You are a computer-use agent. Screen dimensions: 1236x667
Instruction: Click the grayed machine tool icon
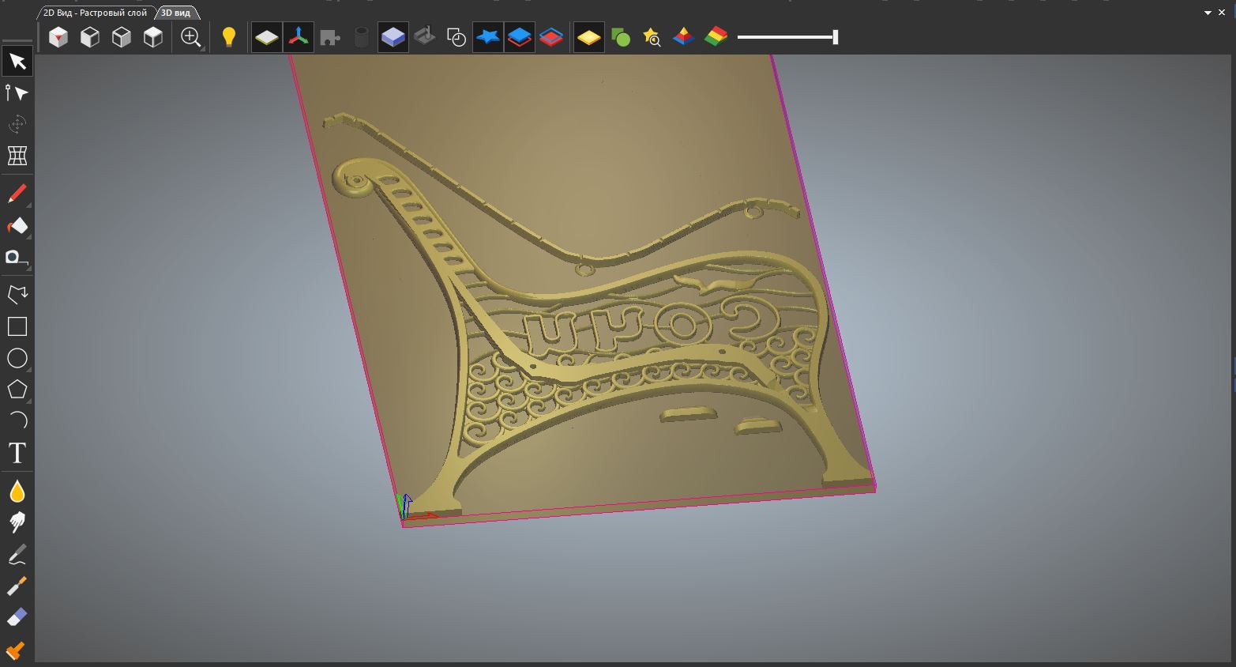tap(425, 37)
